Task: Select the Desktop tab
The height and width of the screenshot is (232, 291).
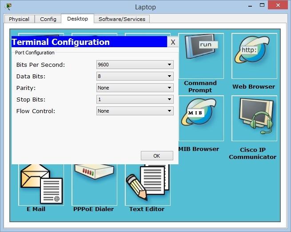Action: pyautogui.click(x=78, y=19)
